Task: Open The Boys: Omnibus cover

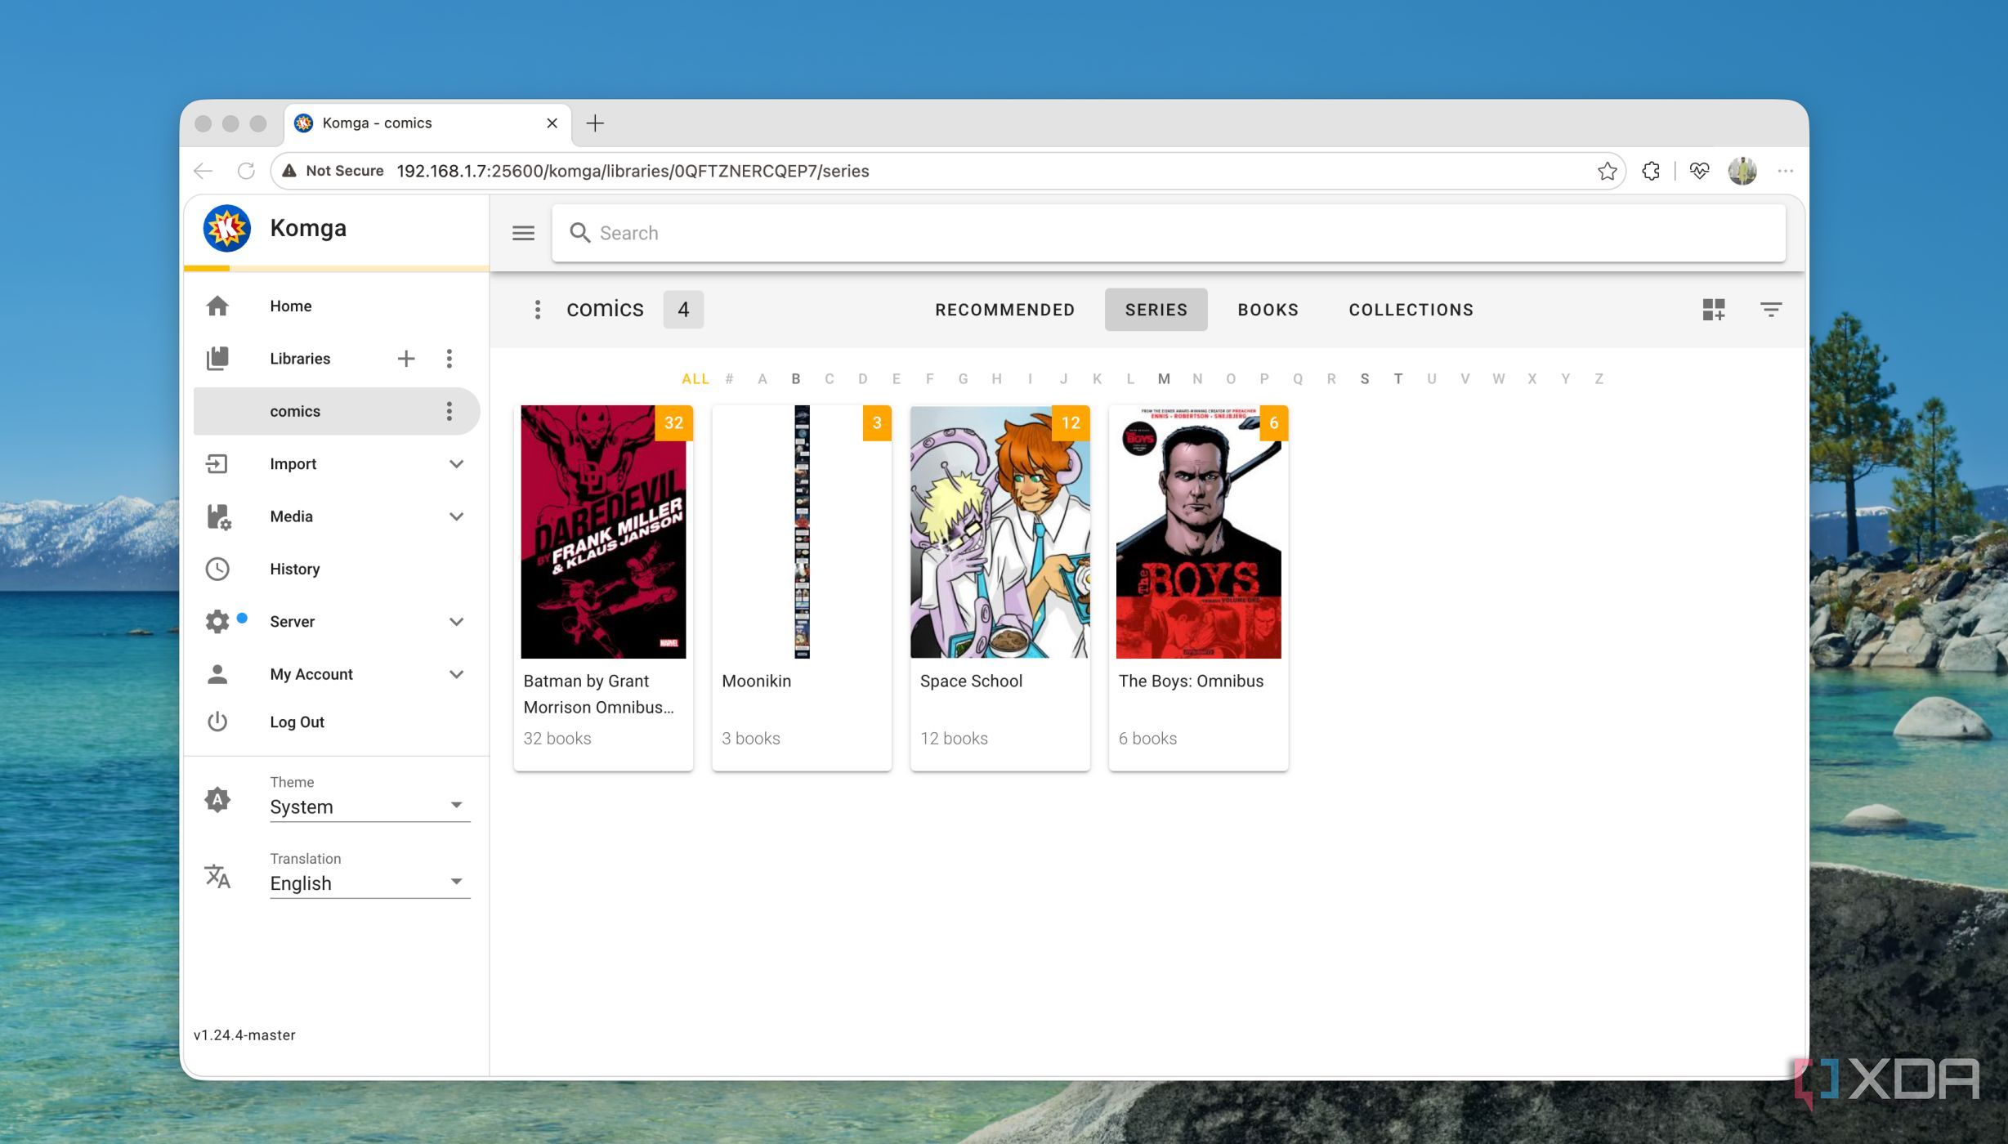Action: 1198,532
